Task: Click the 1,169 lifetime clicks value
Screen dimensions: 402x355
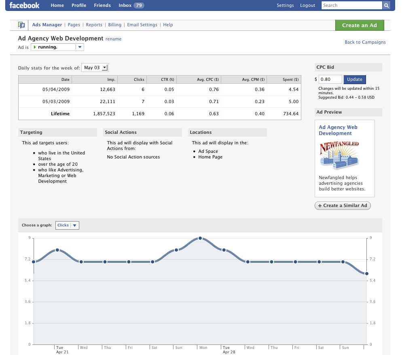Action: tap(138, 114)
